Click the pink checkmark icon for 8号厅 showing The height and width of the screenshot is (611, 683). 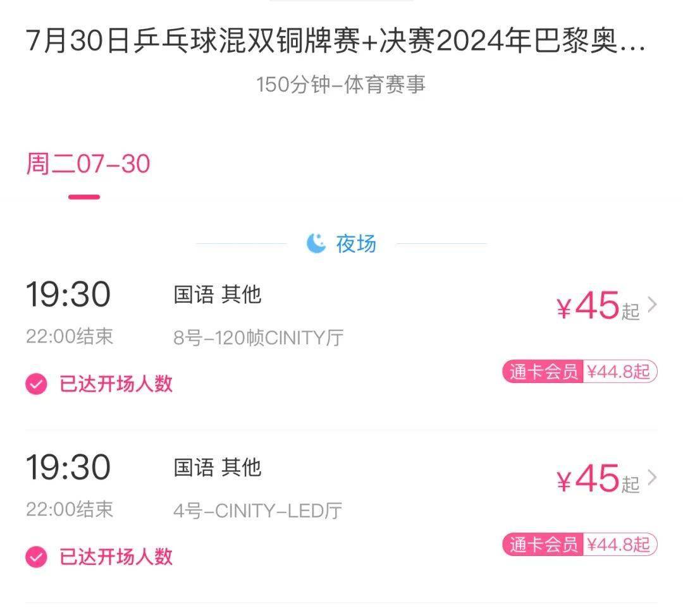point(36,384)
